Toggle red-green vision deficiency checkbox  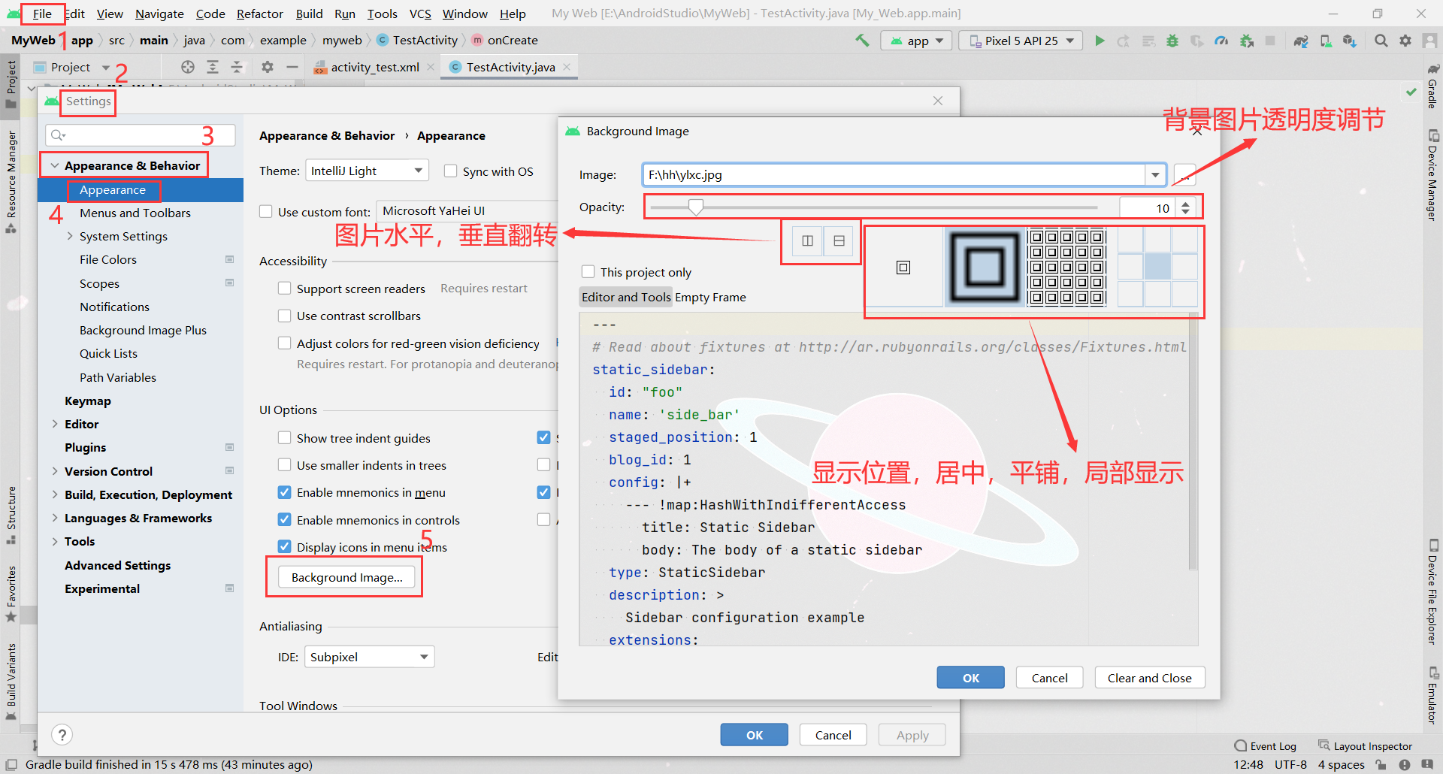285,343
